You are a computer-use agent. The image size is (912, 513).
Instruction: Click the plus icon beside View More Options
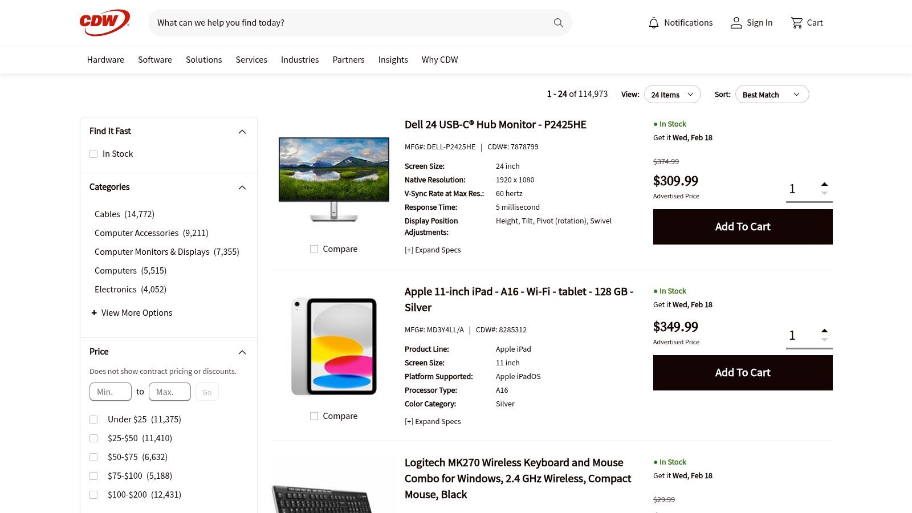coord(94,313)
